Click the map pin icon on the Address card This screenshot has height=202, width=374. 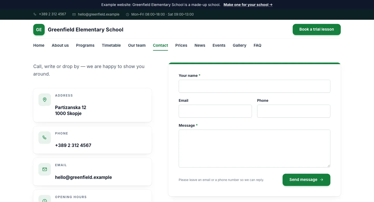pos(45,100)
